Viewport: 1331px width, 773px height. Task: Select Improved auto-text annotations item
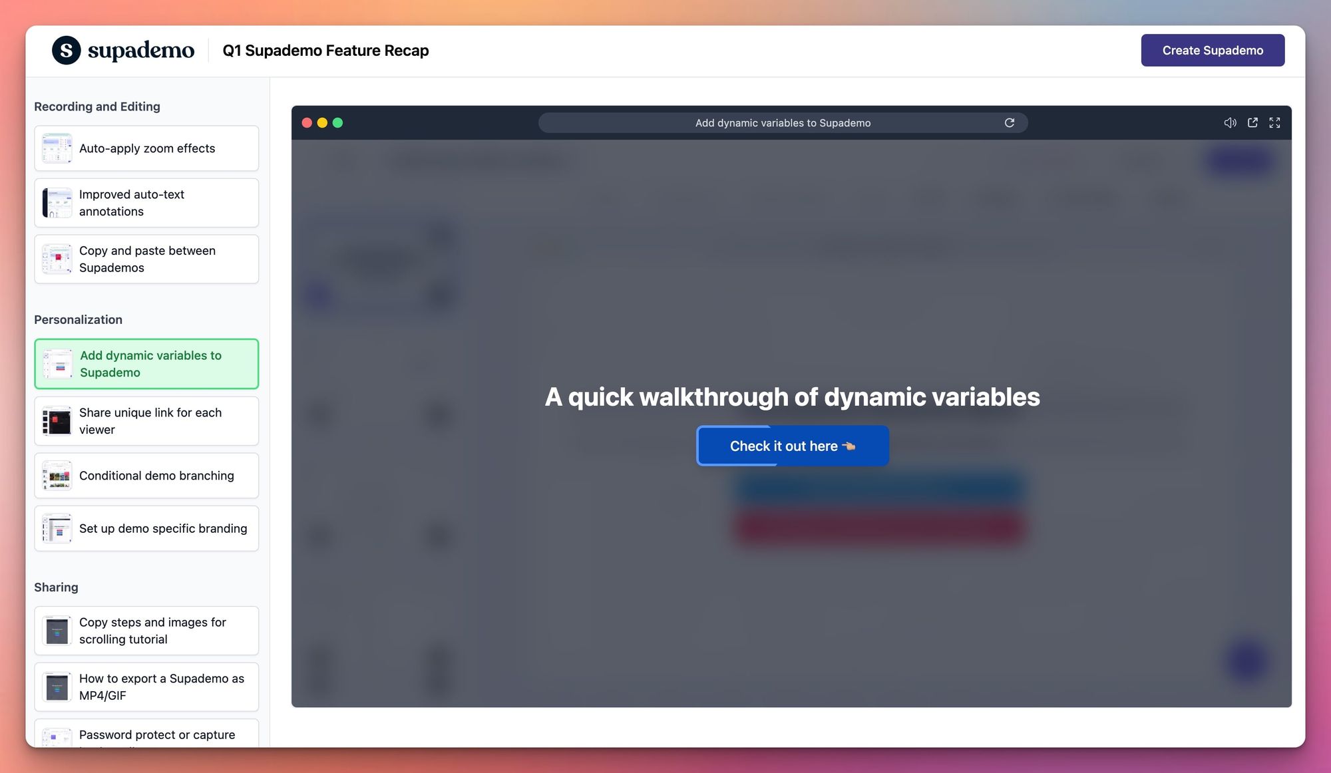pyautogui.click(x=146, y=203)
